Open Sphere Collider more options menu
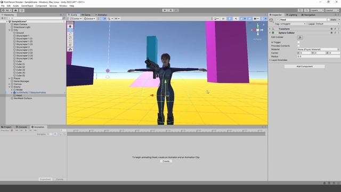Screen dimensions: 341x192 [x=339, y=33]
